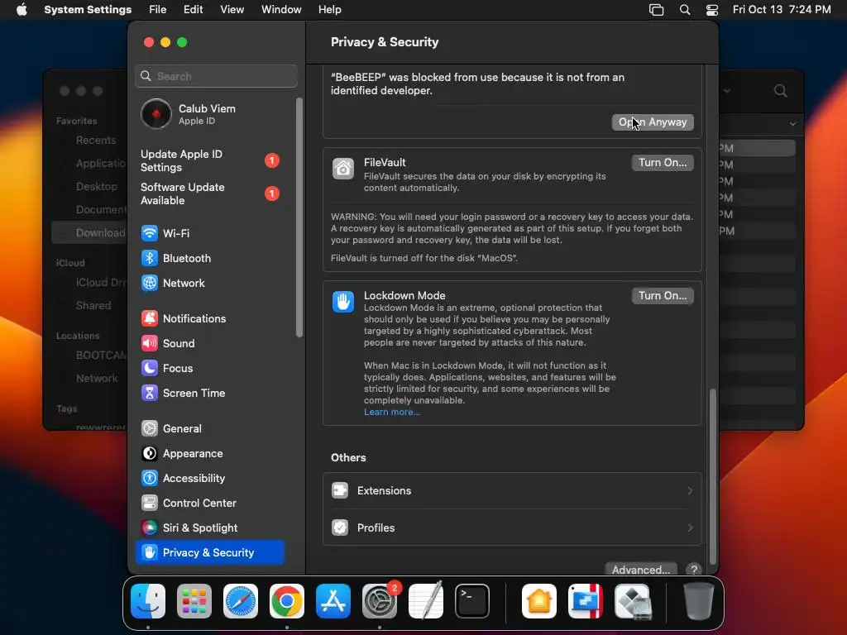Select Downloads in Finder window
Image resolution: width=847 pixels, height=635 pixels.
(89, 232)
